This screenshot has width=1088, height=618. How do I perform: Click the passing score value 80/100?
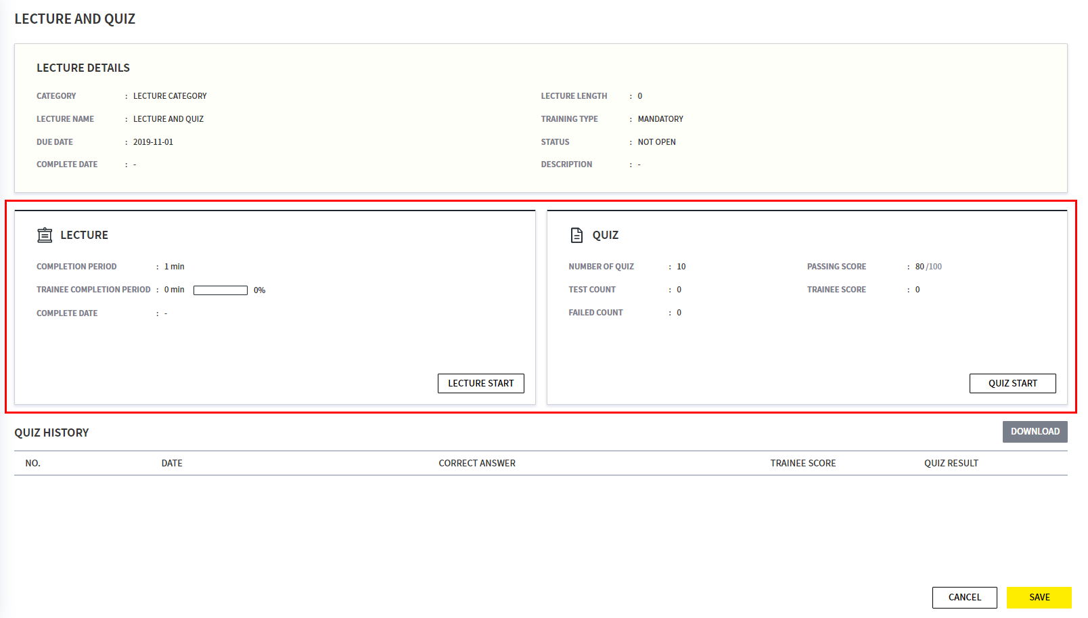(x=928, y=267)
